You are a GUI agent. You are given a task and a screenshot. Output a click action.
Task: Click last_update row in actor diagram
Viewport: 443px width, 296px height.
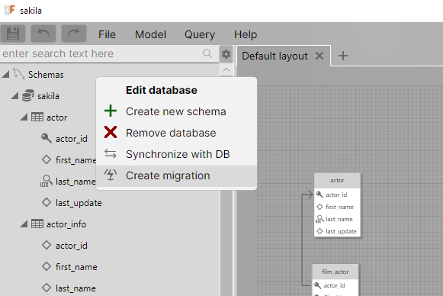pyautogui.click(x=337, y=231)
